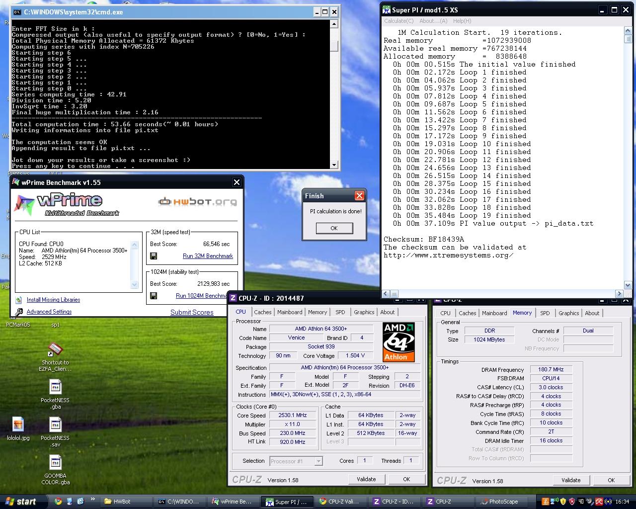Click the Core Speed value 2530.1 MHz
Viewport: 636px width, 509px height.
(x=293, y=415)
